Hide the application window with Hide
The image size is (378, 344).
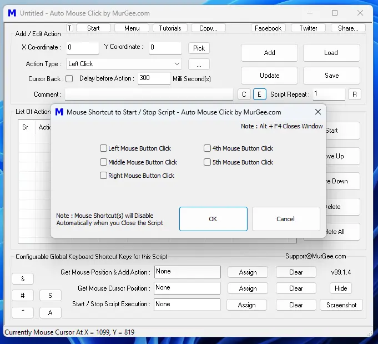[x=341, y=288]
